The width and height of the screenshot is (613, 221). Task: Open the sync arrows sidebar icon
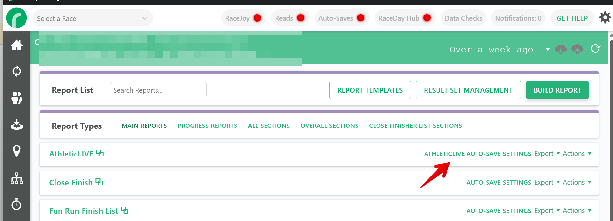(16, 71)
